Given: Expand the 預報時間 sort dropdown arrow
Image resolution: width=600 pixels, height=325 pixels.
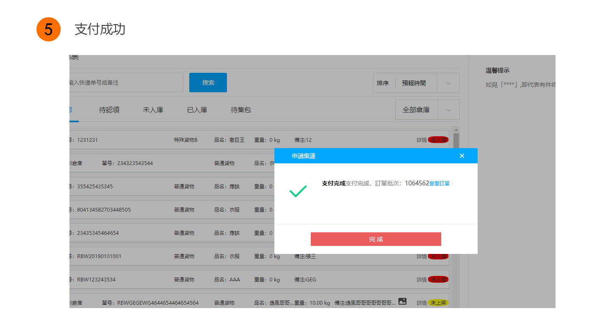Looking at the screenshot, I should pos(448,83).
